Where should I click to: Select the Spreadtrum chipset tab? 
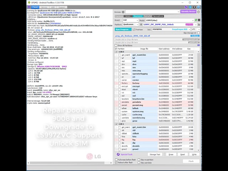(158, 16)
